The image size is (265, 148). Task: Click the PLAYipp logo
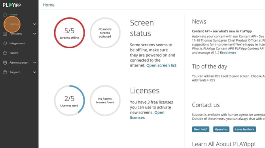11,5
